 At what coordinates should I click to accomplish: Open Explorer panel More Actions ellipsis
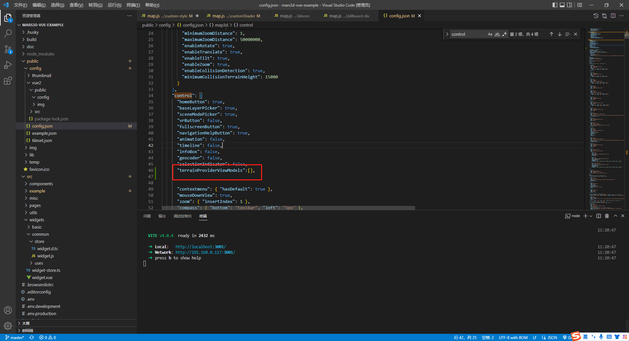[129, 16]
